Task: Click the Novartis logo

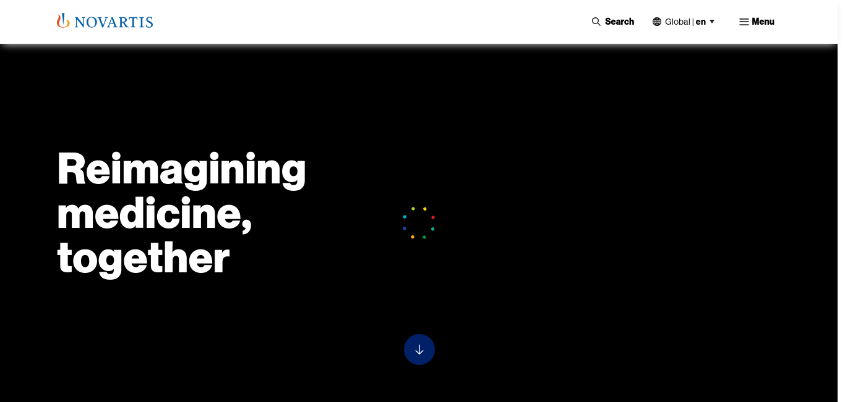Action: pyautogui.click(x=105, y=22)
